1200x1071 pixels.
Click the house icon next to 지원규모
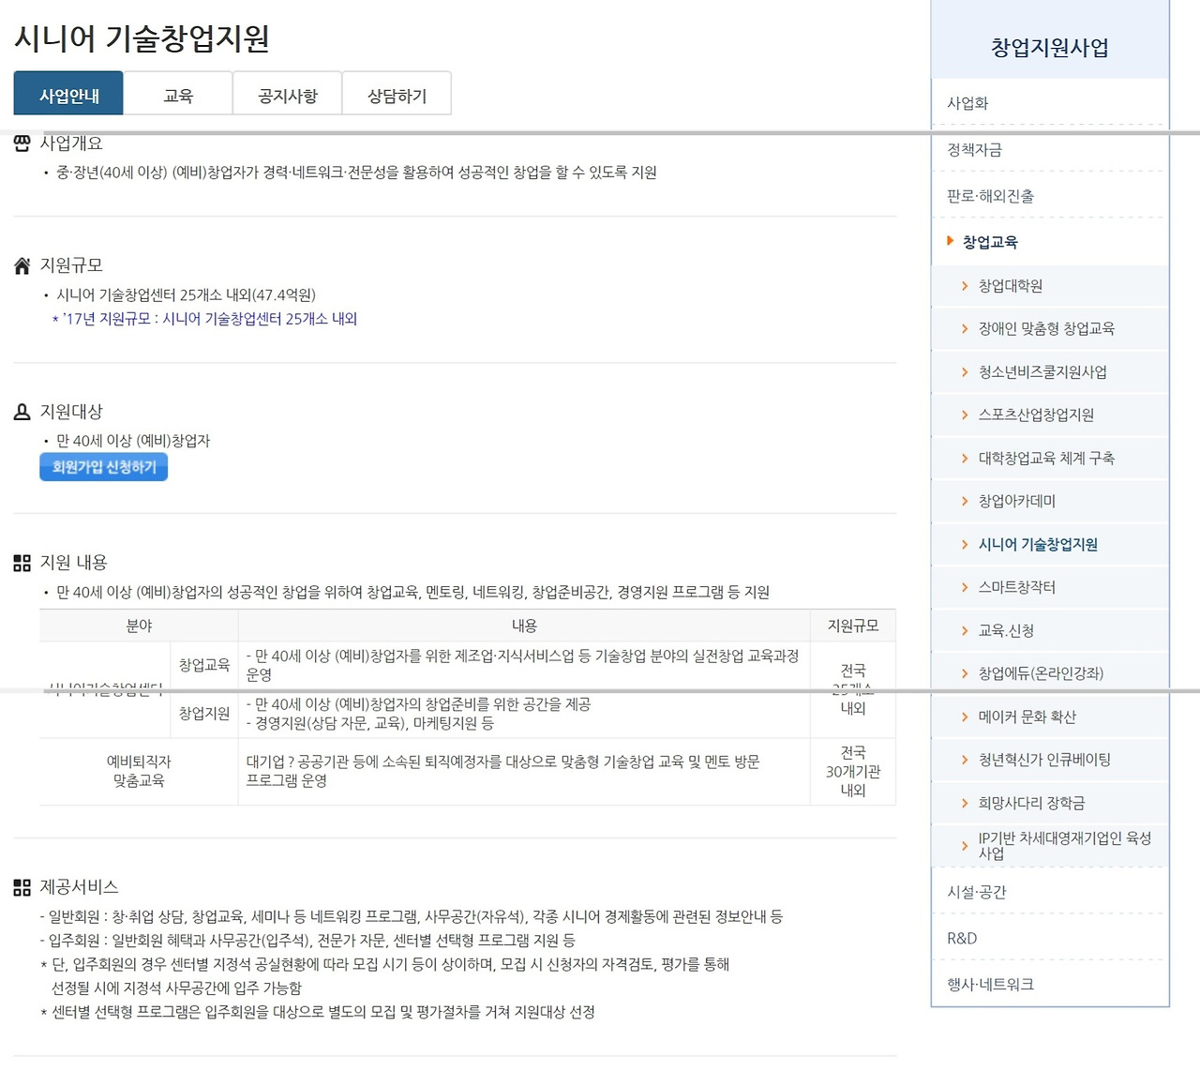point(21,264)
